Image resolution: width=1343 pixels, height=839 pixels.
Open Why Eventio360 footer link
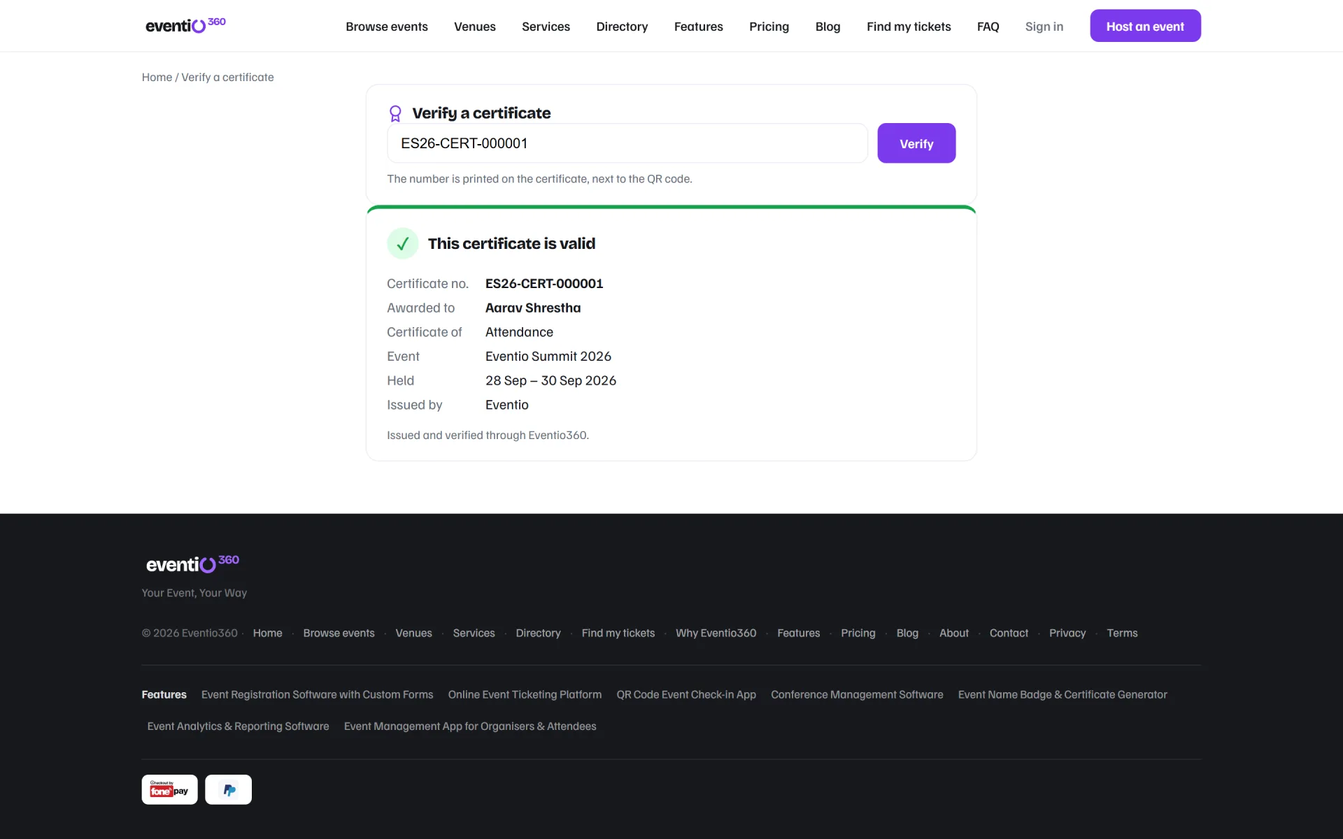716,633
